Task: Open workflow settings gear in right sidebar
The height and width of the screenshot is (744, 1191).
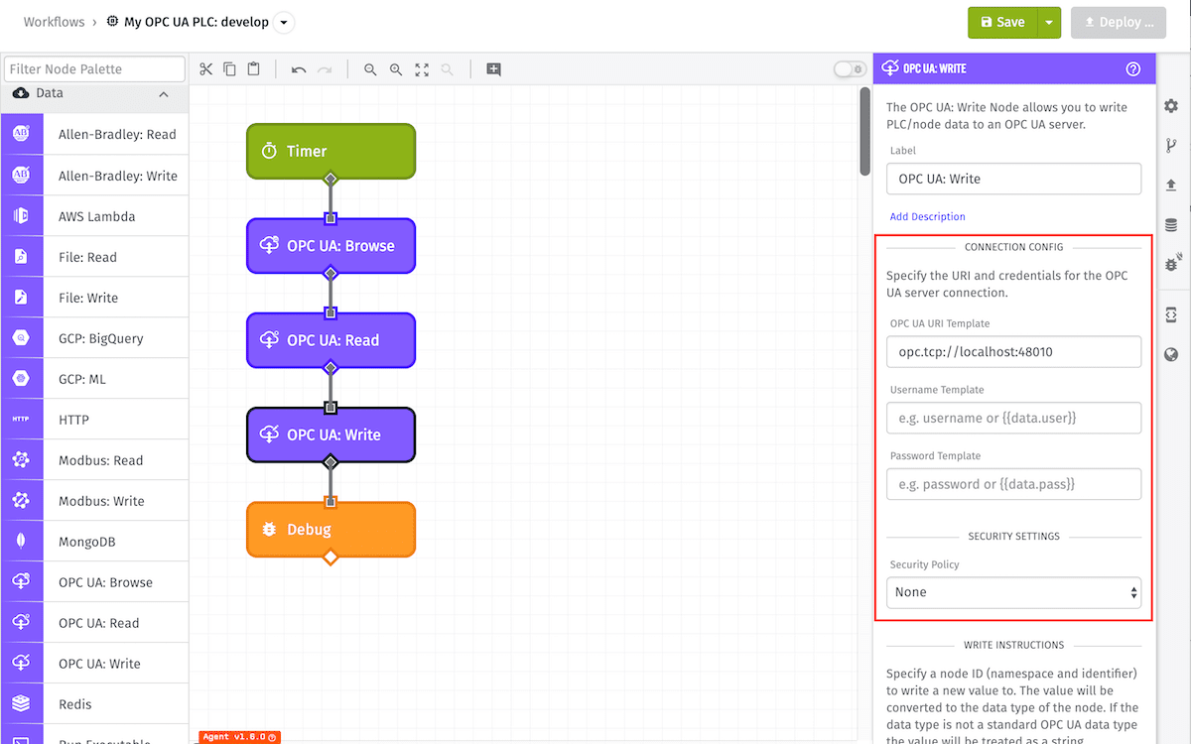Action: (1171, 106)
